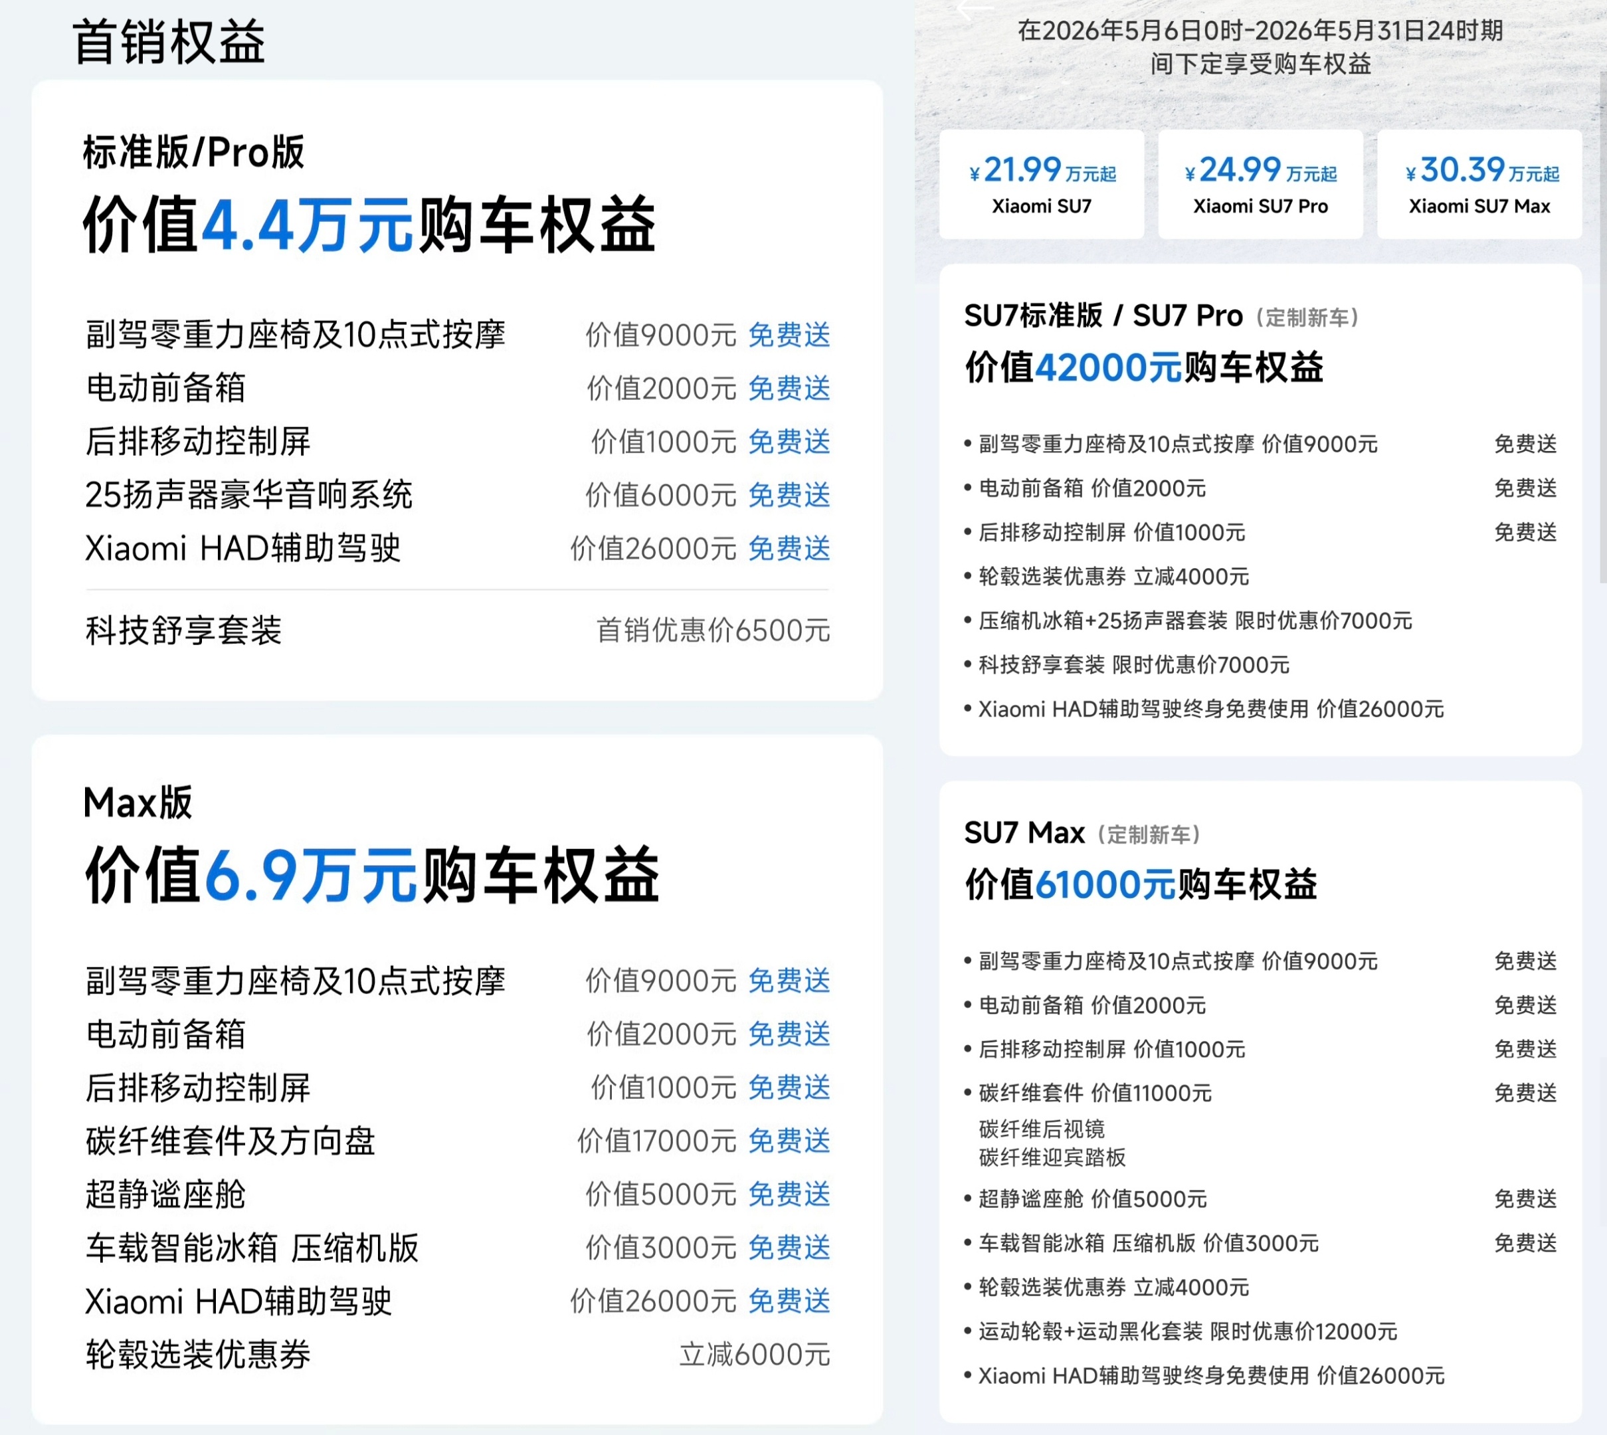Click the SU7标准版 / SU7 Pro heading
This screenshot has width=1607, height=1435.
pos(1104,316)
